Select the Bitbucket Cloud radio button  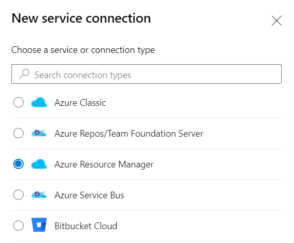(19, 226)
